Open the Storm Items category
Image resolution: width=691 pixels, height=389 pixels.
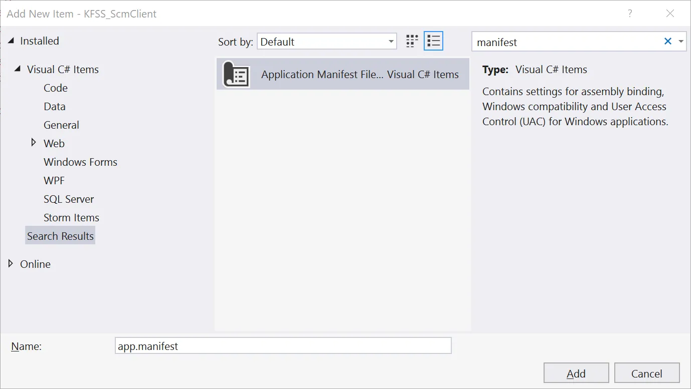point(71,218)
